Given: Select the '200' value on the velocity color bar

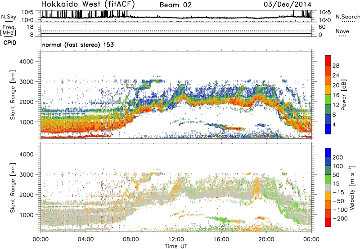Looking at the screenshot, I should [338, 157].
